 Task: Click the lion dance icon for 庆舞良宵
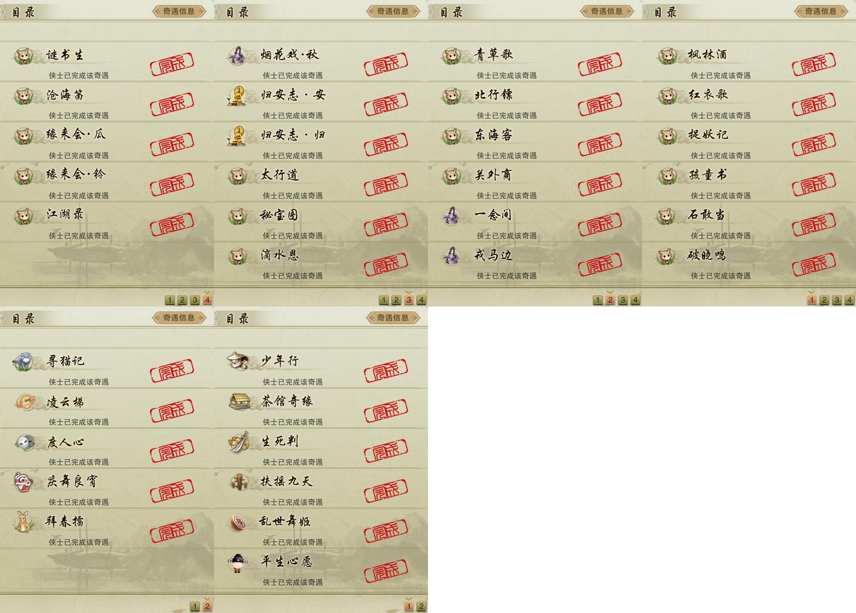tap(24, 481)
